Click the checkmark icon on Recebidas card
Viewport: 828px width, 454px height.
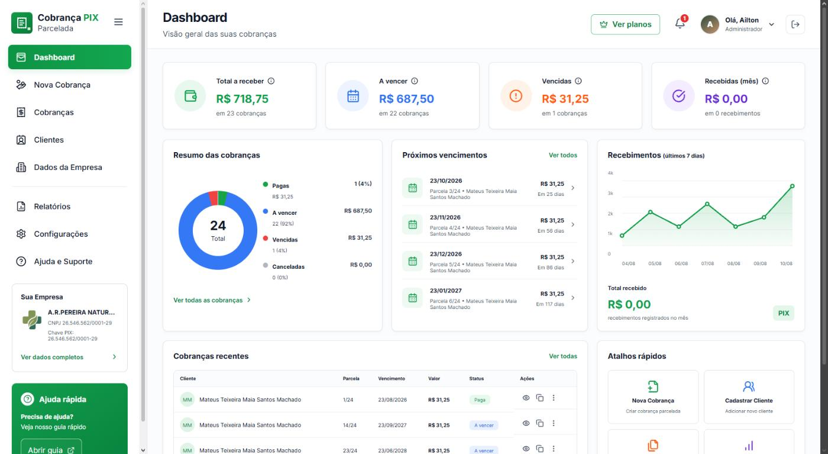point(680,97)
